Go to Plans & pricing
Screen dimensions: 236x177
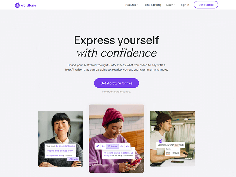pos(152,5)
